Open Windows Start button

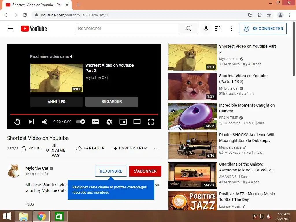click(7, 216)
